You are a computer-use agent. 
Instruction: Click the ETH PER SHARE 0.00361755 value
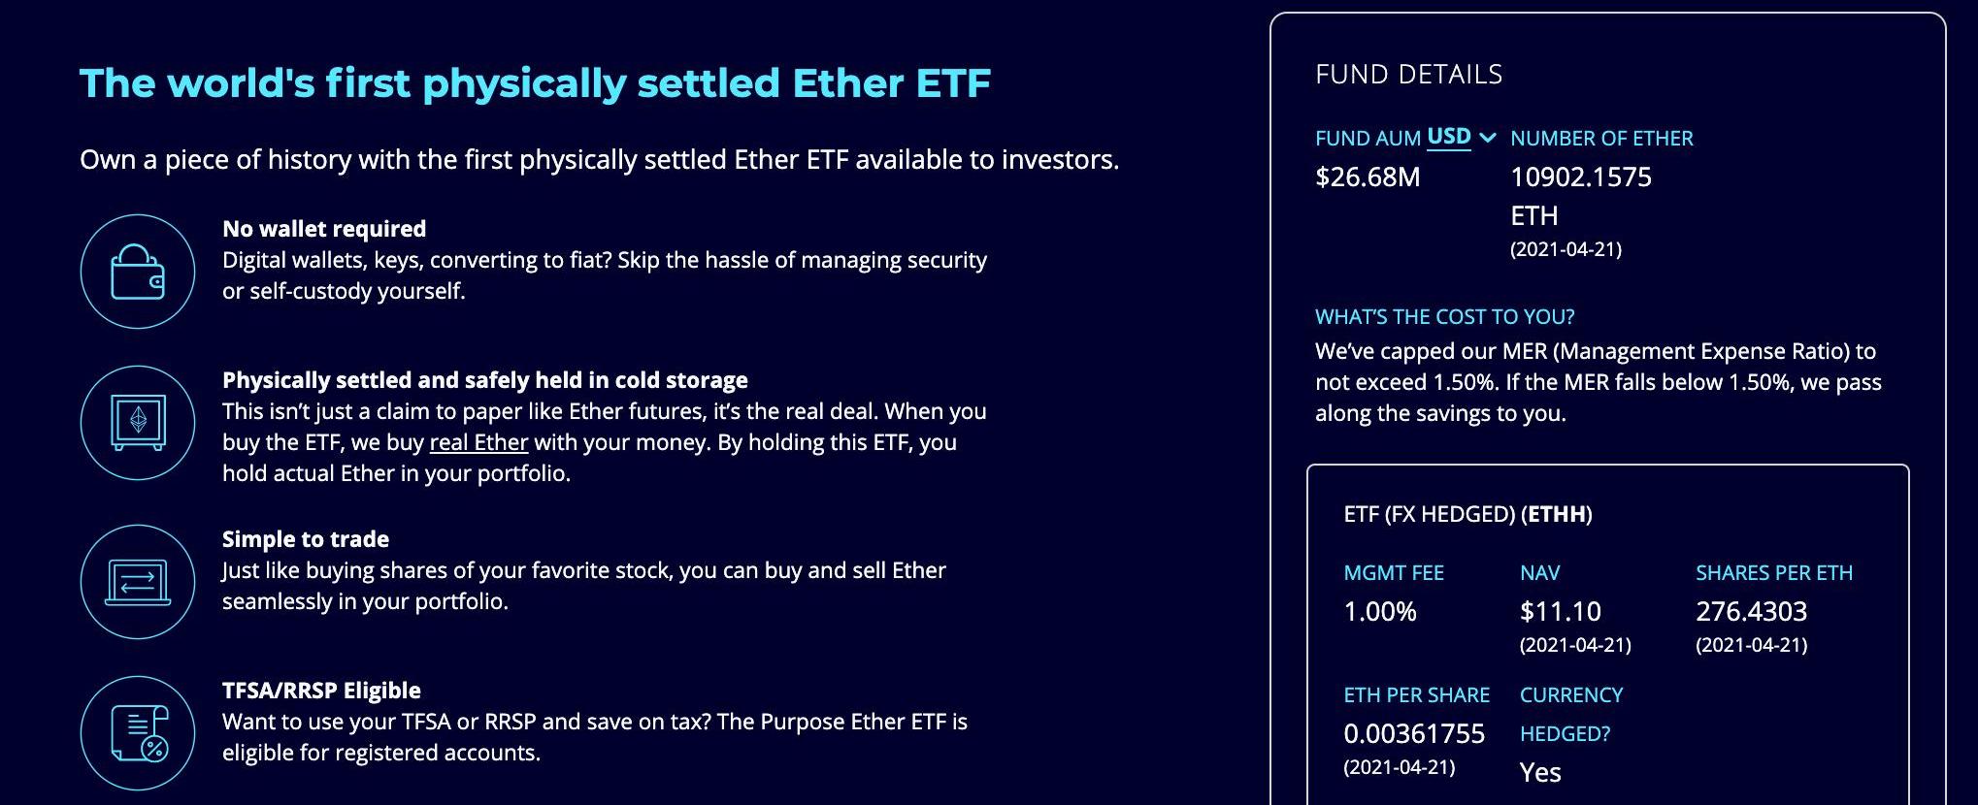(x=1414, y=734)
